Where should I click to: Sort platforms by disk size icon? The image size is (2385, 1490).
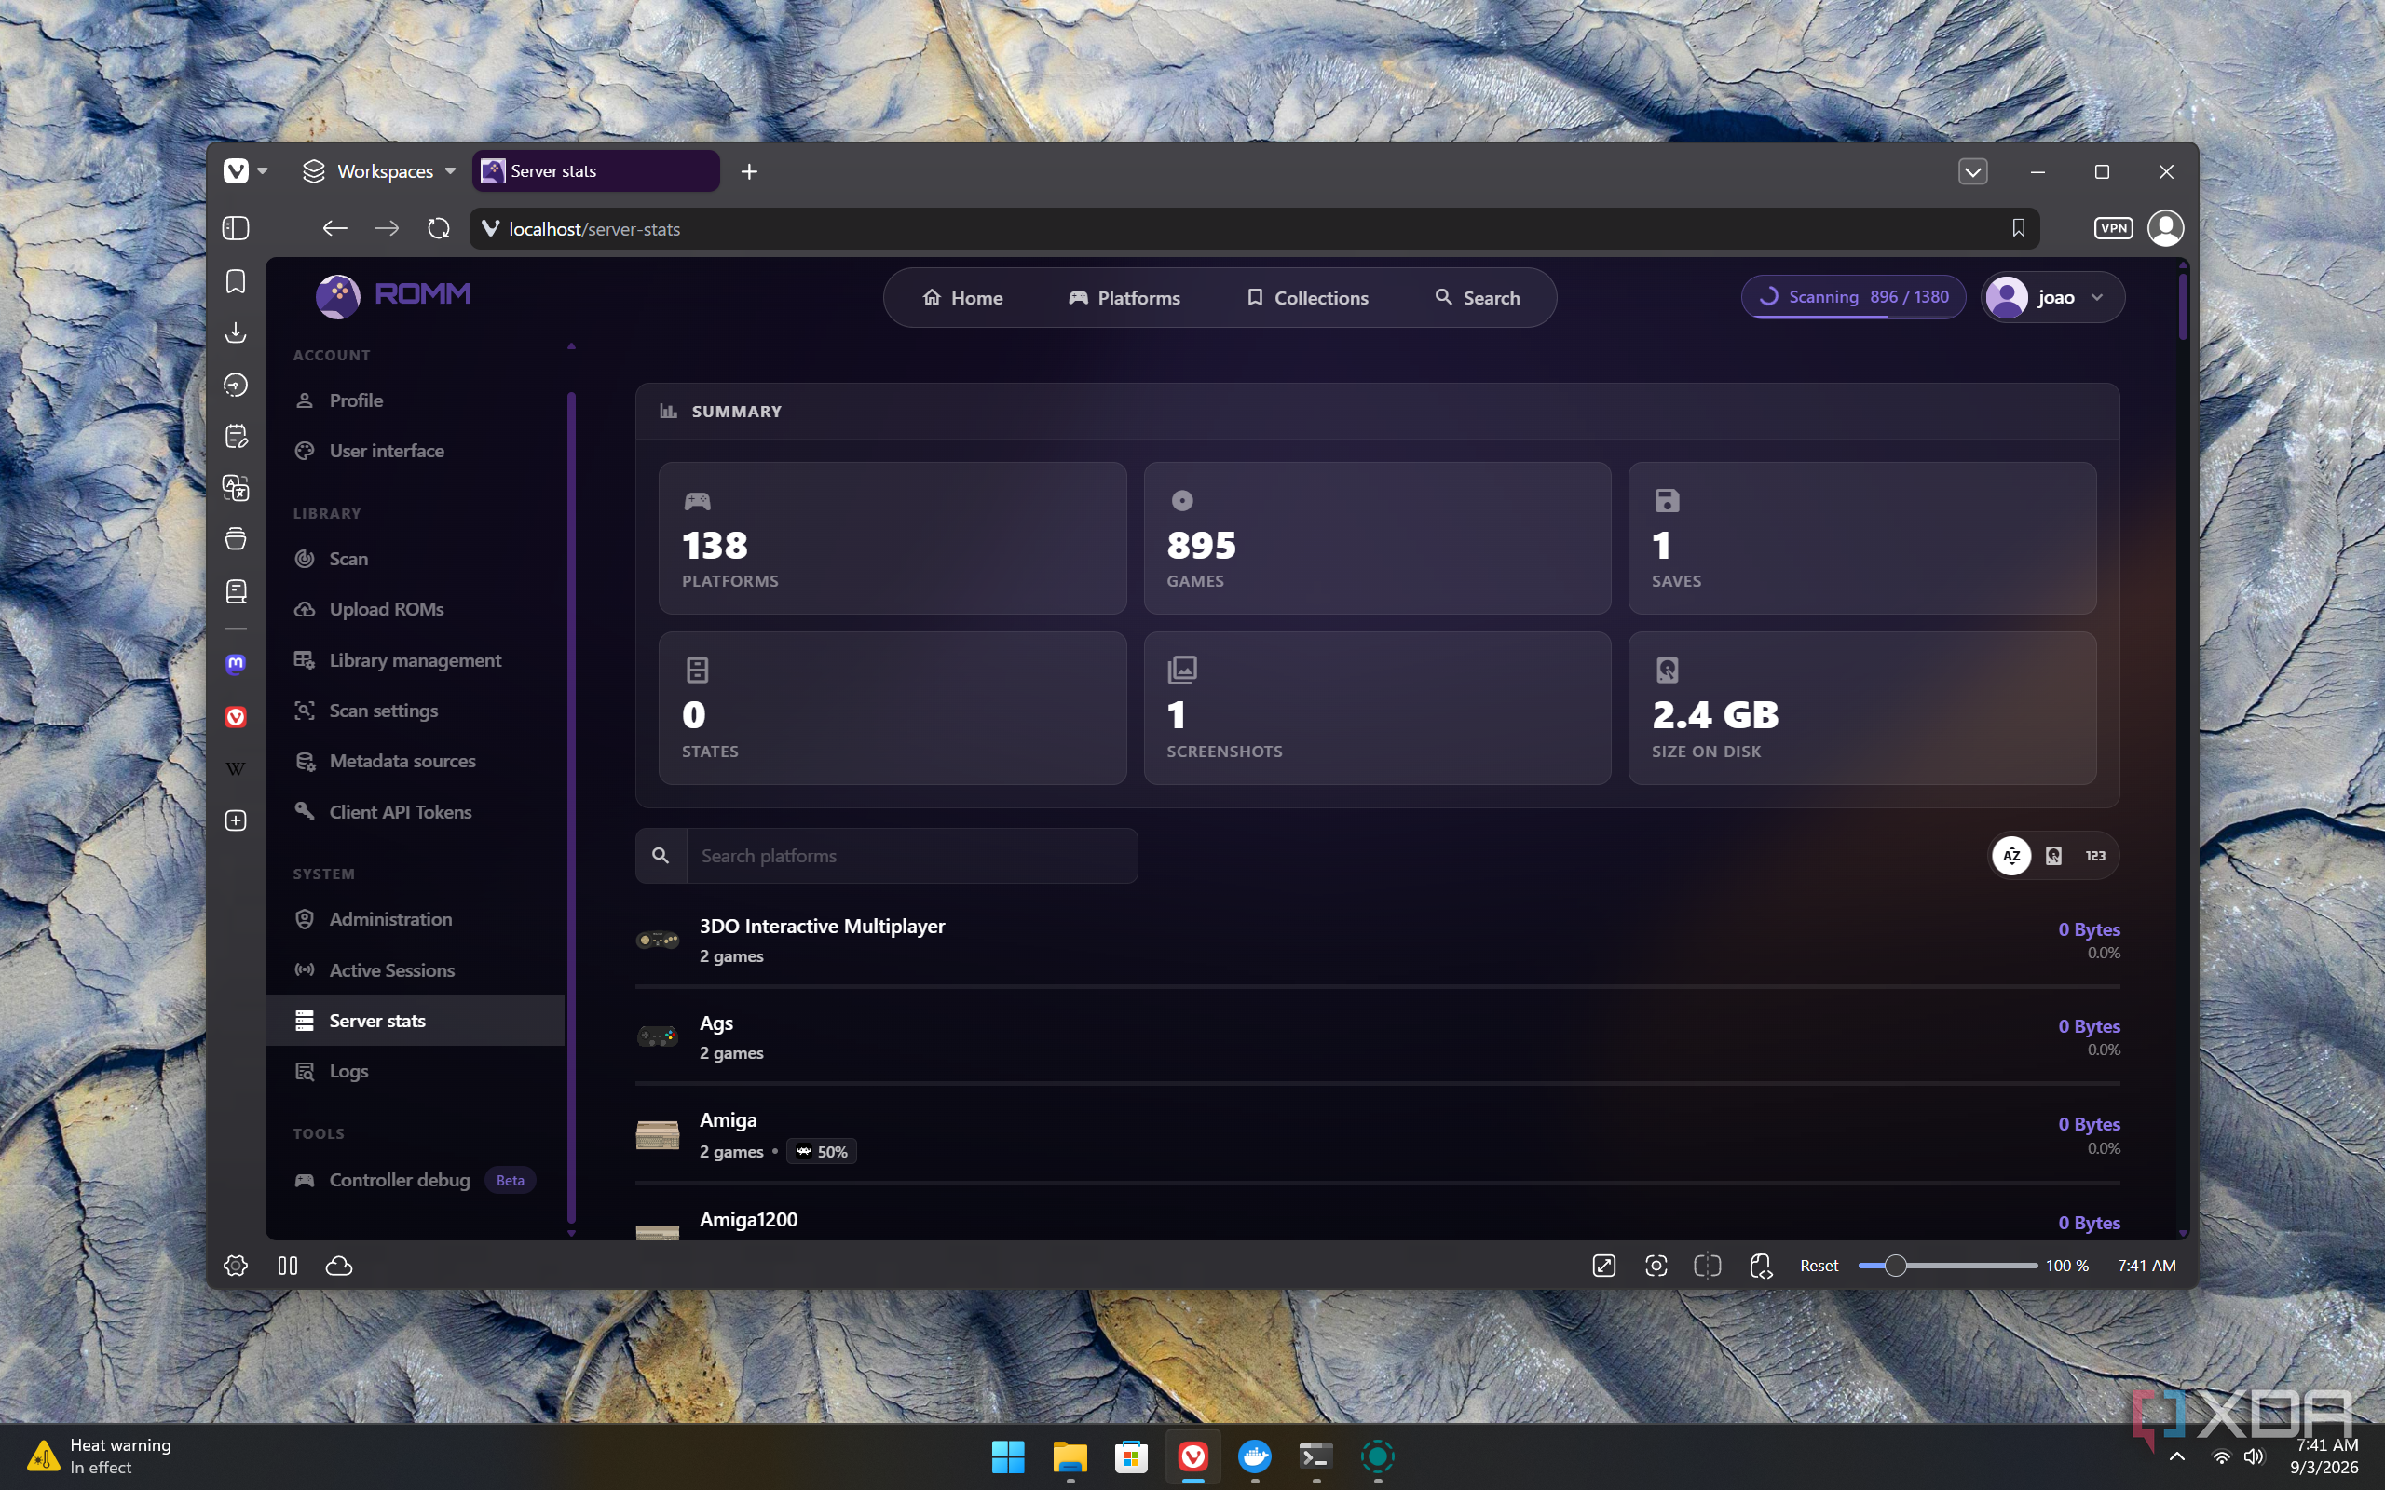coord(2054,856)
